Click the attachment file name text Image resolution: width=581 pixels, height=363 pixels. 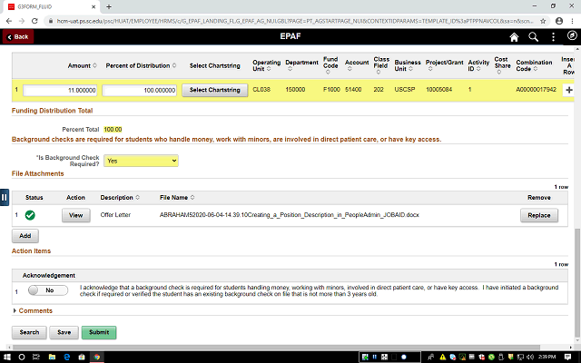(289, 215)
